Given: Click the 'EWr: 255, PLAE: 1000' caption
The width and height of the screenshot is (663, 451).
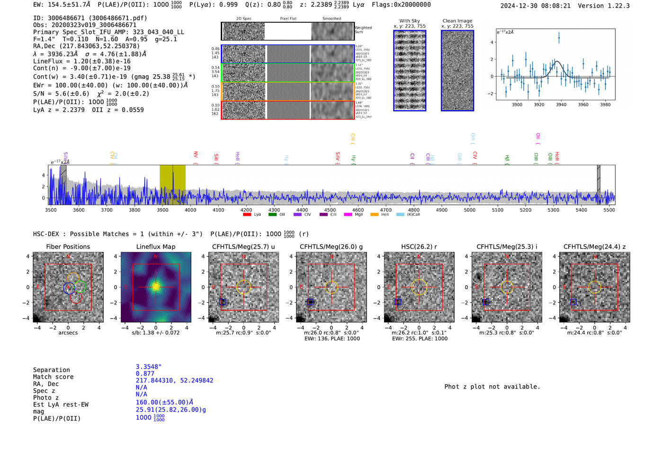Looking at the screenshot, I should 420,339.
